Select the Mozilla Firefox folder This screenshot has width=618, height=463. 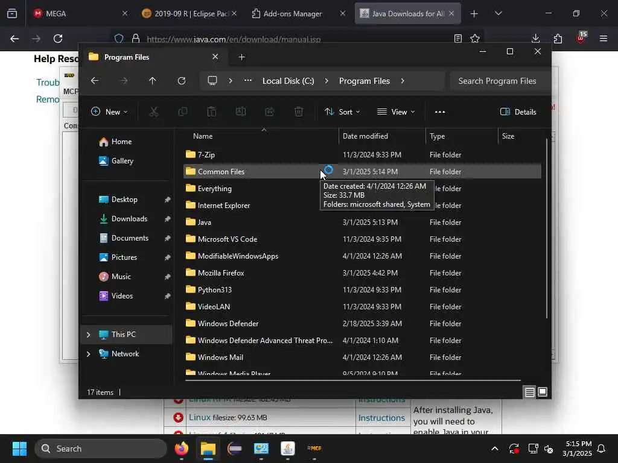point(362,273)
